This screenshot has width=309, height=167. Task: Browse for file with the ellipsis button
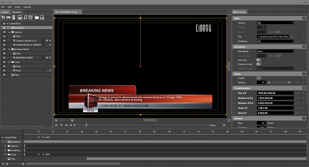pos(292,37)
